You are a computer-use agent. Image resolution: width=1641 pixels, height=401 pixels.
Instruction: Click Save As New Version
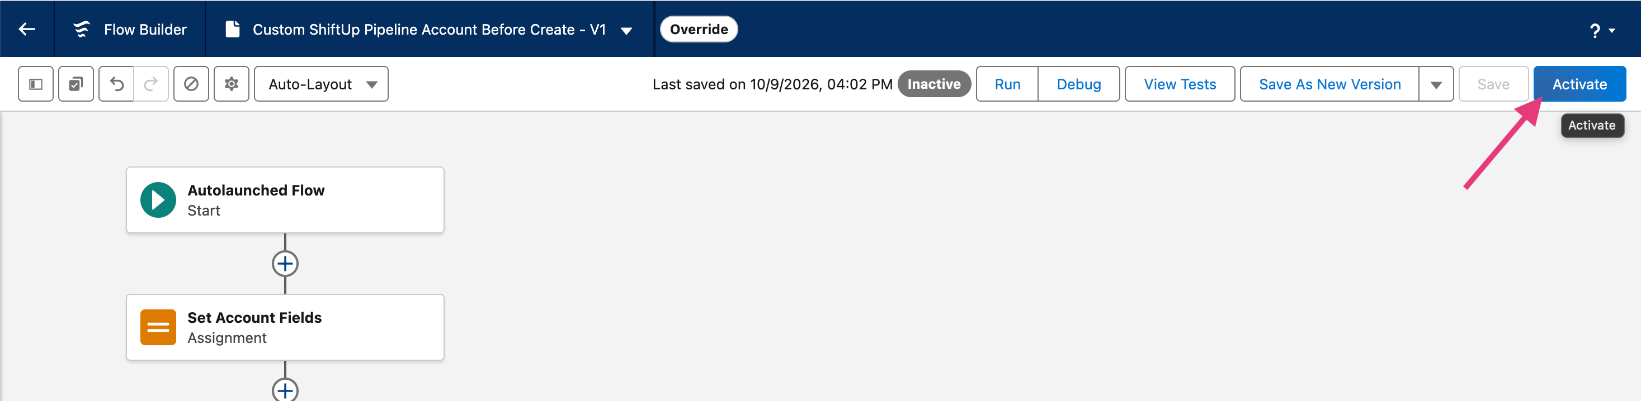(x=1329, y=84)
